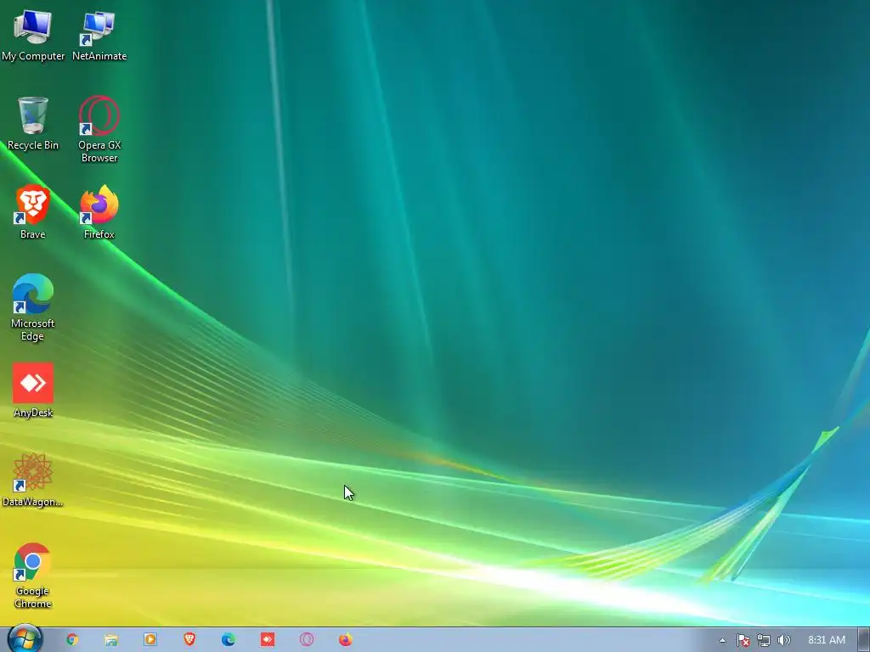Open the network status tray icon
Viewport: 870px width, 652px height.
click(764, 640)
